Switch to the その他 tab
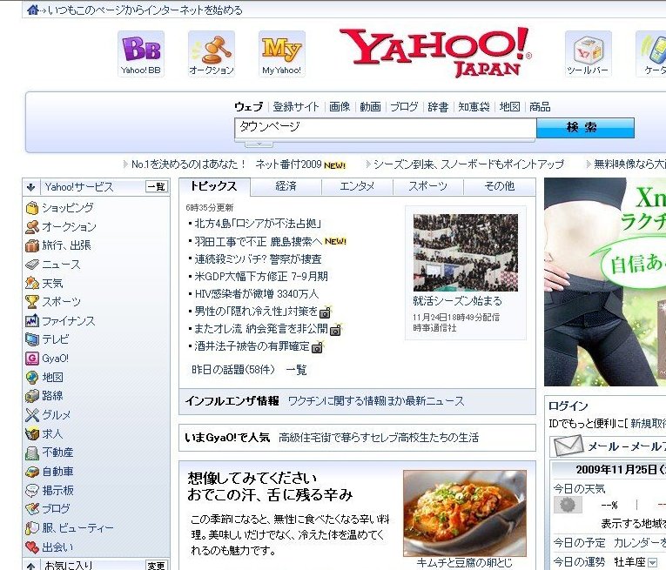 click(500, 186)
